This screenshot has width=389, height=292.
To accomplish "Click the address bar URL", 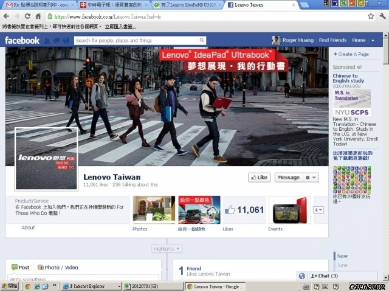I will pyautogui.click(x=108, y=17).
